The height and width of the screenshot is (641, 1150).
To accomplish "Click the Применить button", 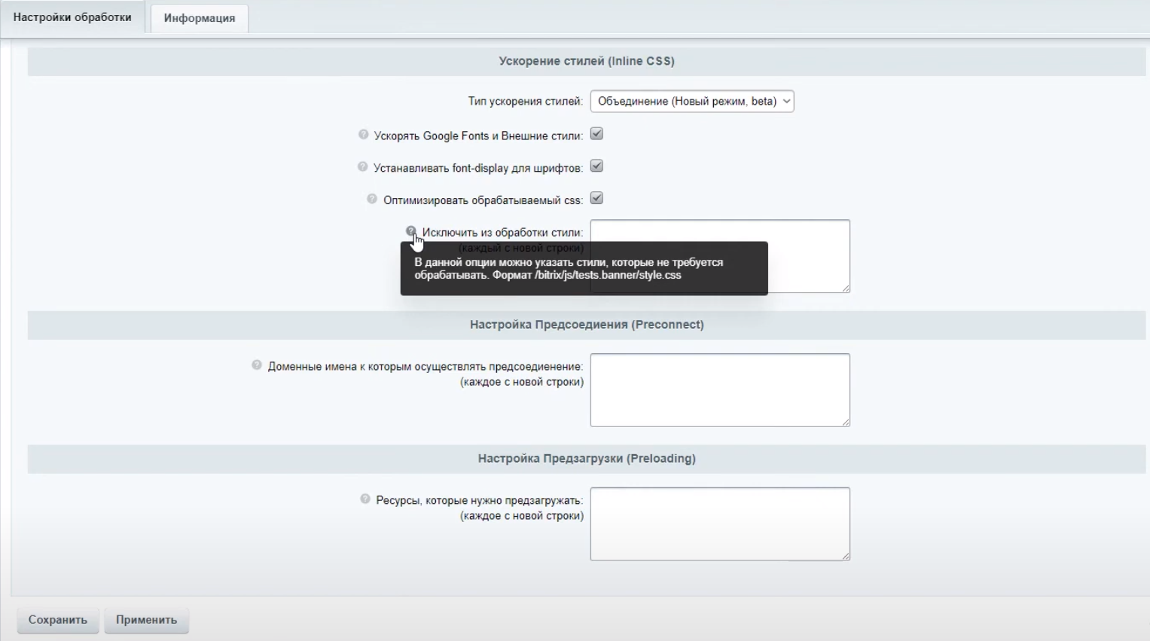I will point(147,620).
